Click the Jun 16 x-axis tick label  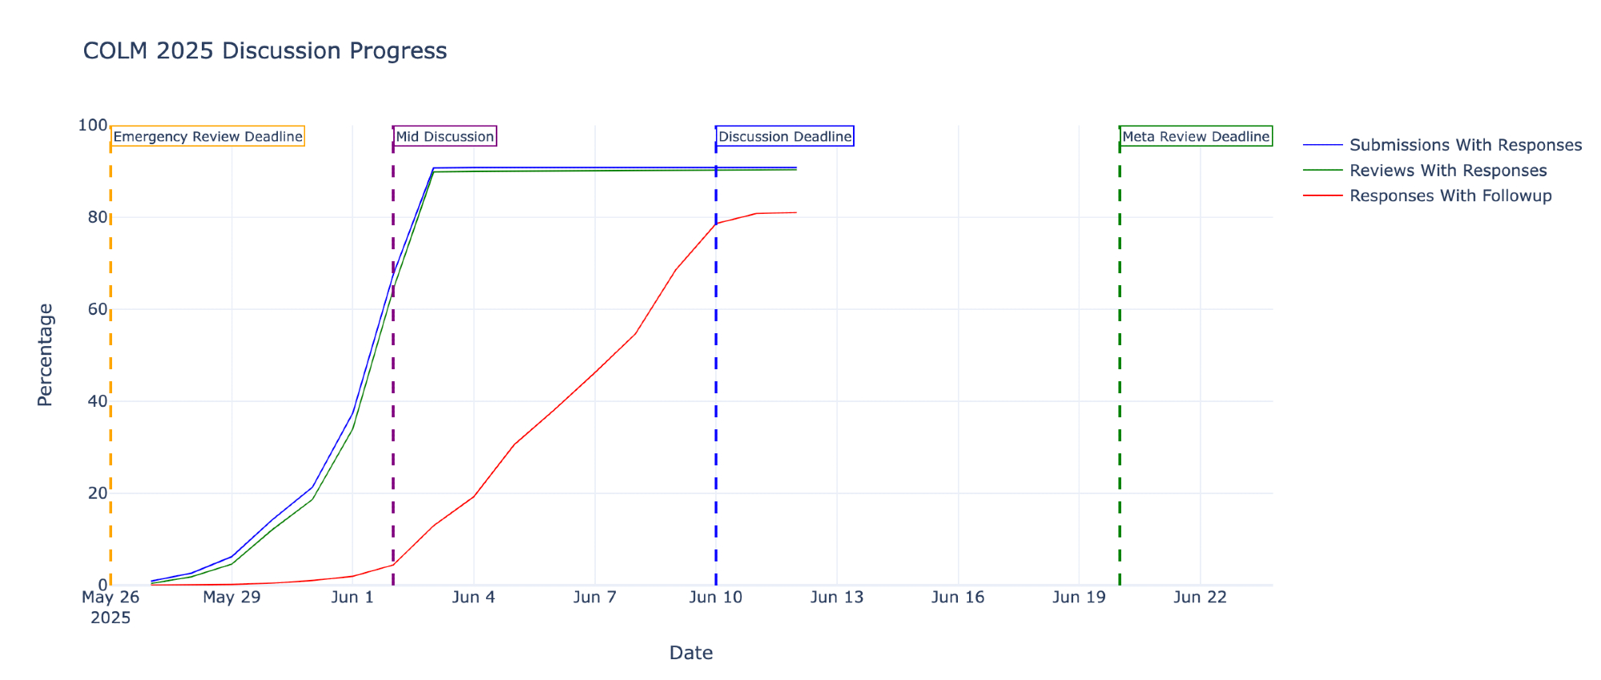(x=958, y=598)
